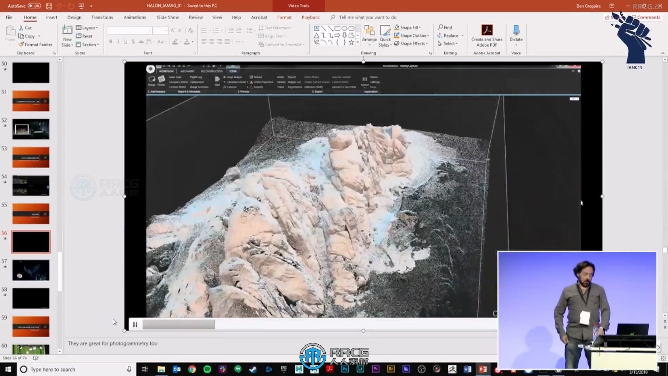This screenshot has width=668, height=376.
Task: Open the Layout dropdown
Action: click(x=87, y=28)
